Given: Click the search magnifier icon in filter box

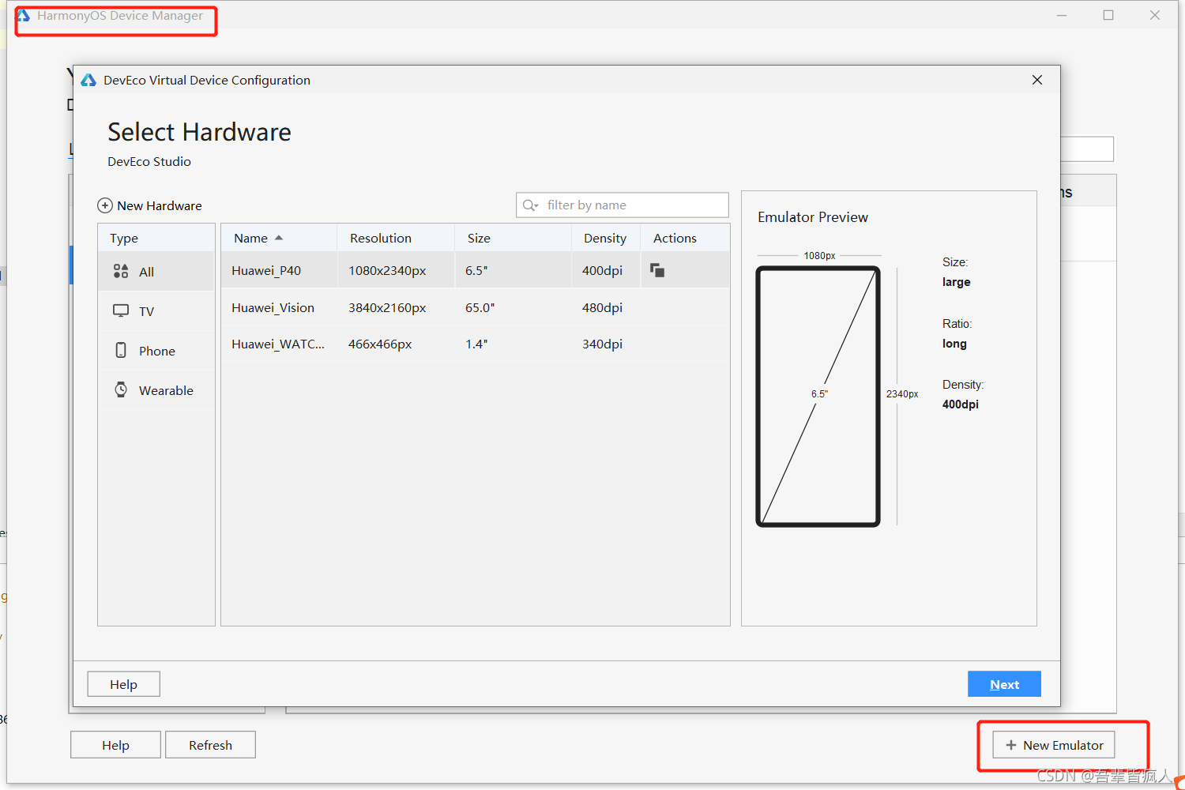Looking at the screenshot, I should 530,205.
